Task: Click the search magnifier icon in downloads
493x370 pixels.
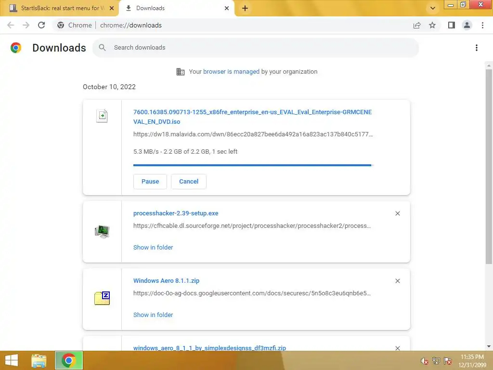Action: [102, 48]
